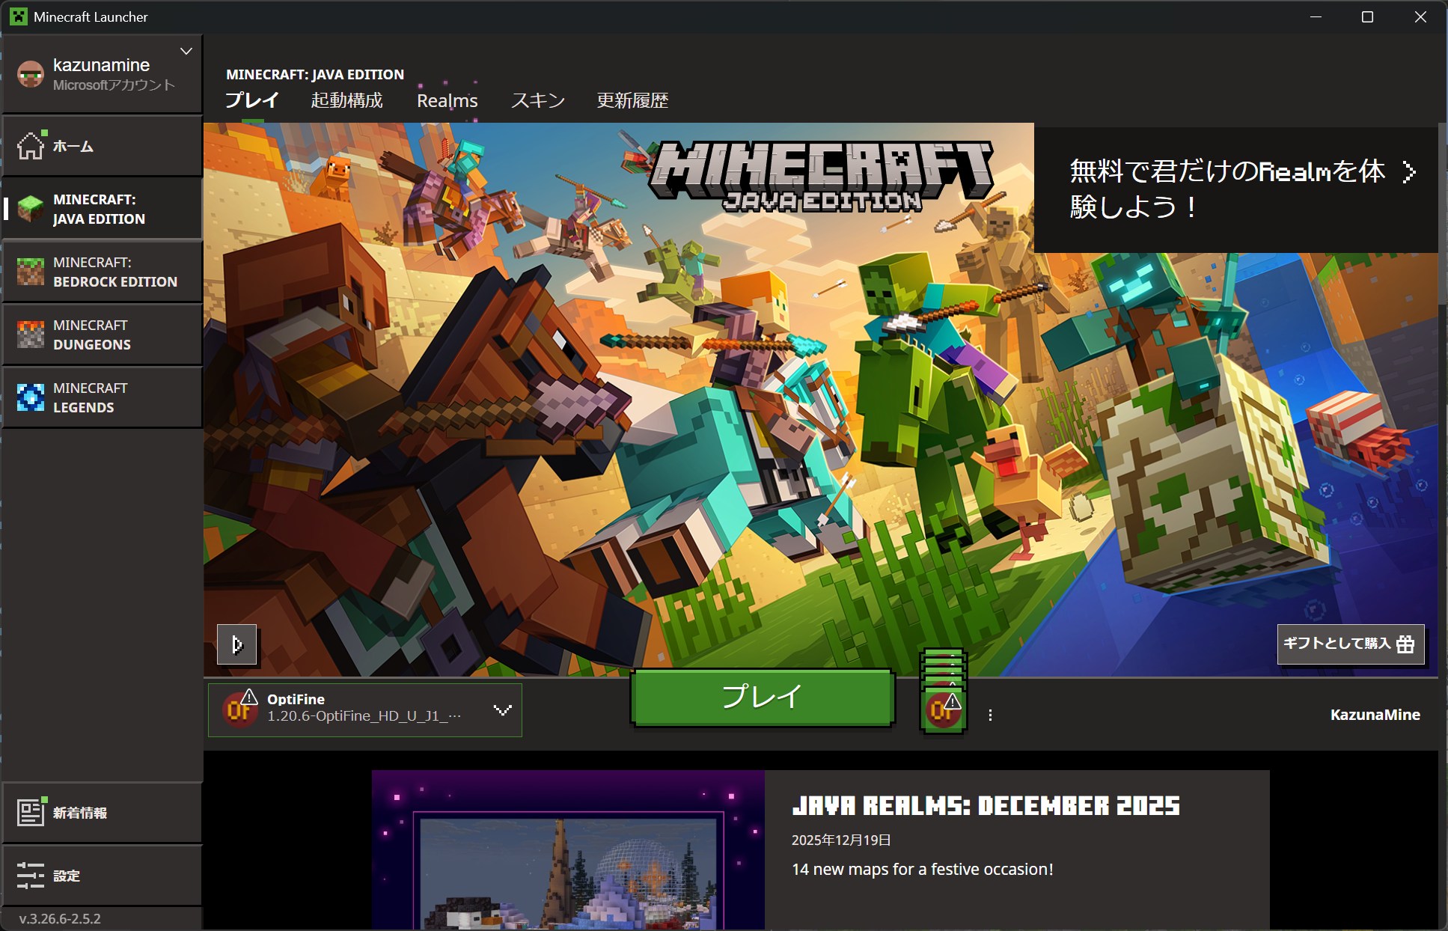Viewport: 1448px width, 931px height.
Task: Expand the account dropdown chevron
Action: (x=186, y=51)
